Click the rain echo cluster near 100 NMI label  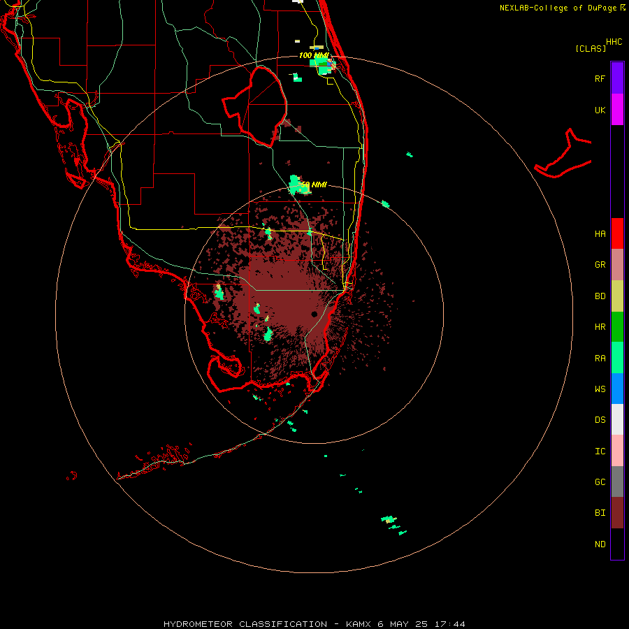(x=324, y=66)
